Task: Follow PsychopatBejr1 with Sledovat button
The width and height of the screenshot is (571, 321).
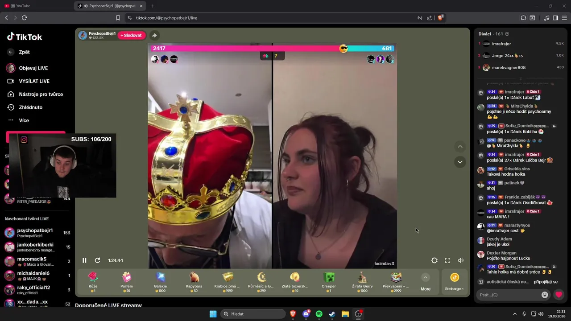Action: click(x=131, y=35)
